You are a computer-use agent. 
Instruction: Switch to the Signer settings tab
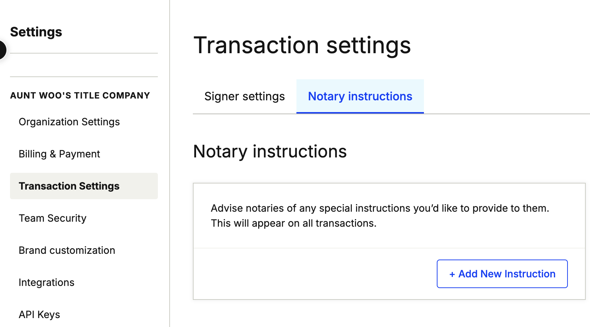coord(245,96)
